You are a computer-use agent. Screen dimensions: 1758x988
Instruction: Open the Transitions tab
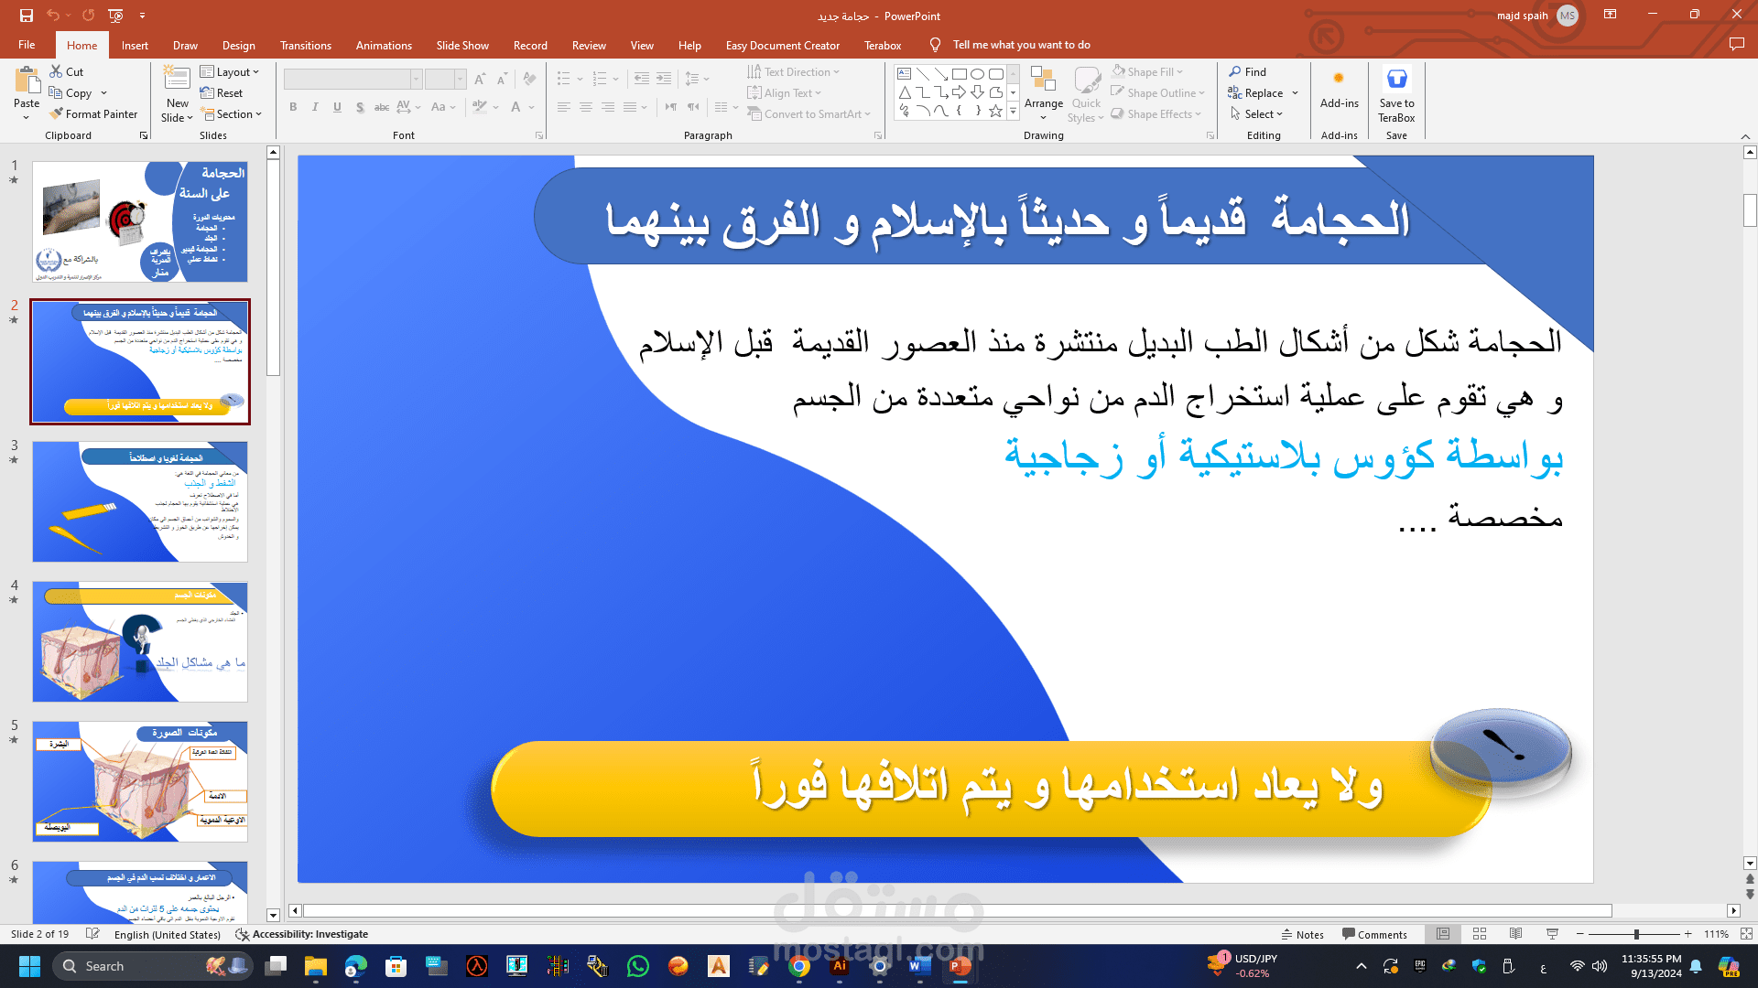306,45
